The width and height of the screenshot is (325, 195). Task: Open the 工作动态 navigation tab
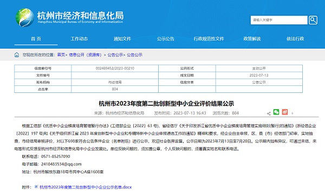click(79, 39)
